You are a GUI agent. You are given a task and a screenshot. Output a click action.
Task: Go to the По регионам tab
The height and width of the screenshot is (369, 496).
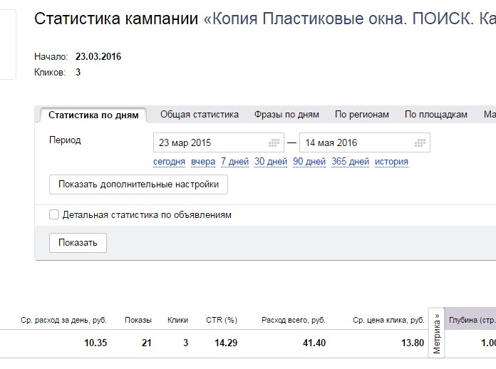pyautogui.click(x=362, y=115)
